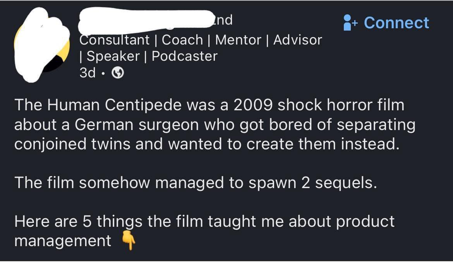Click "Advisor" in the author headline
Screen dimensions: 453x262
(297, 39)
